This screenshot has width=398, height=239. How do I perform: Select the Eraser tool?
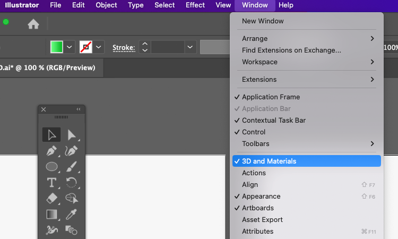[52, 198]
